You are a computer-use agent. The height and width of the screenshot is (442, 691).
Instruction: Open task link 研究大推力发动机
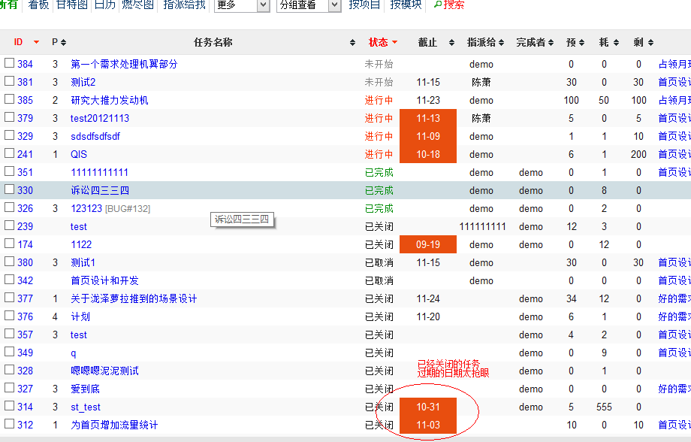110,100
